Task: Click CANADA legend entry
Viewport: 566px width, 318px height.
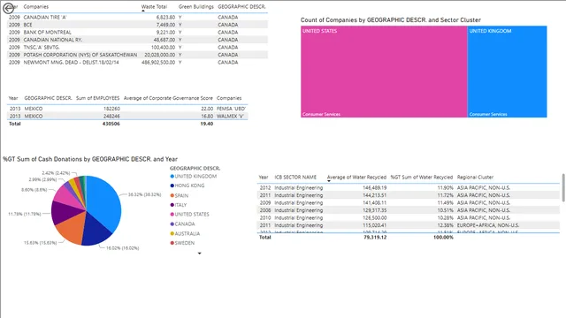Action: coord(182,223)
